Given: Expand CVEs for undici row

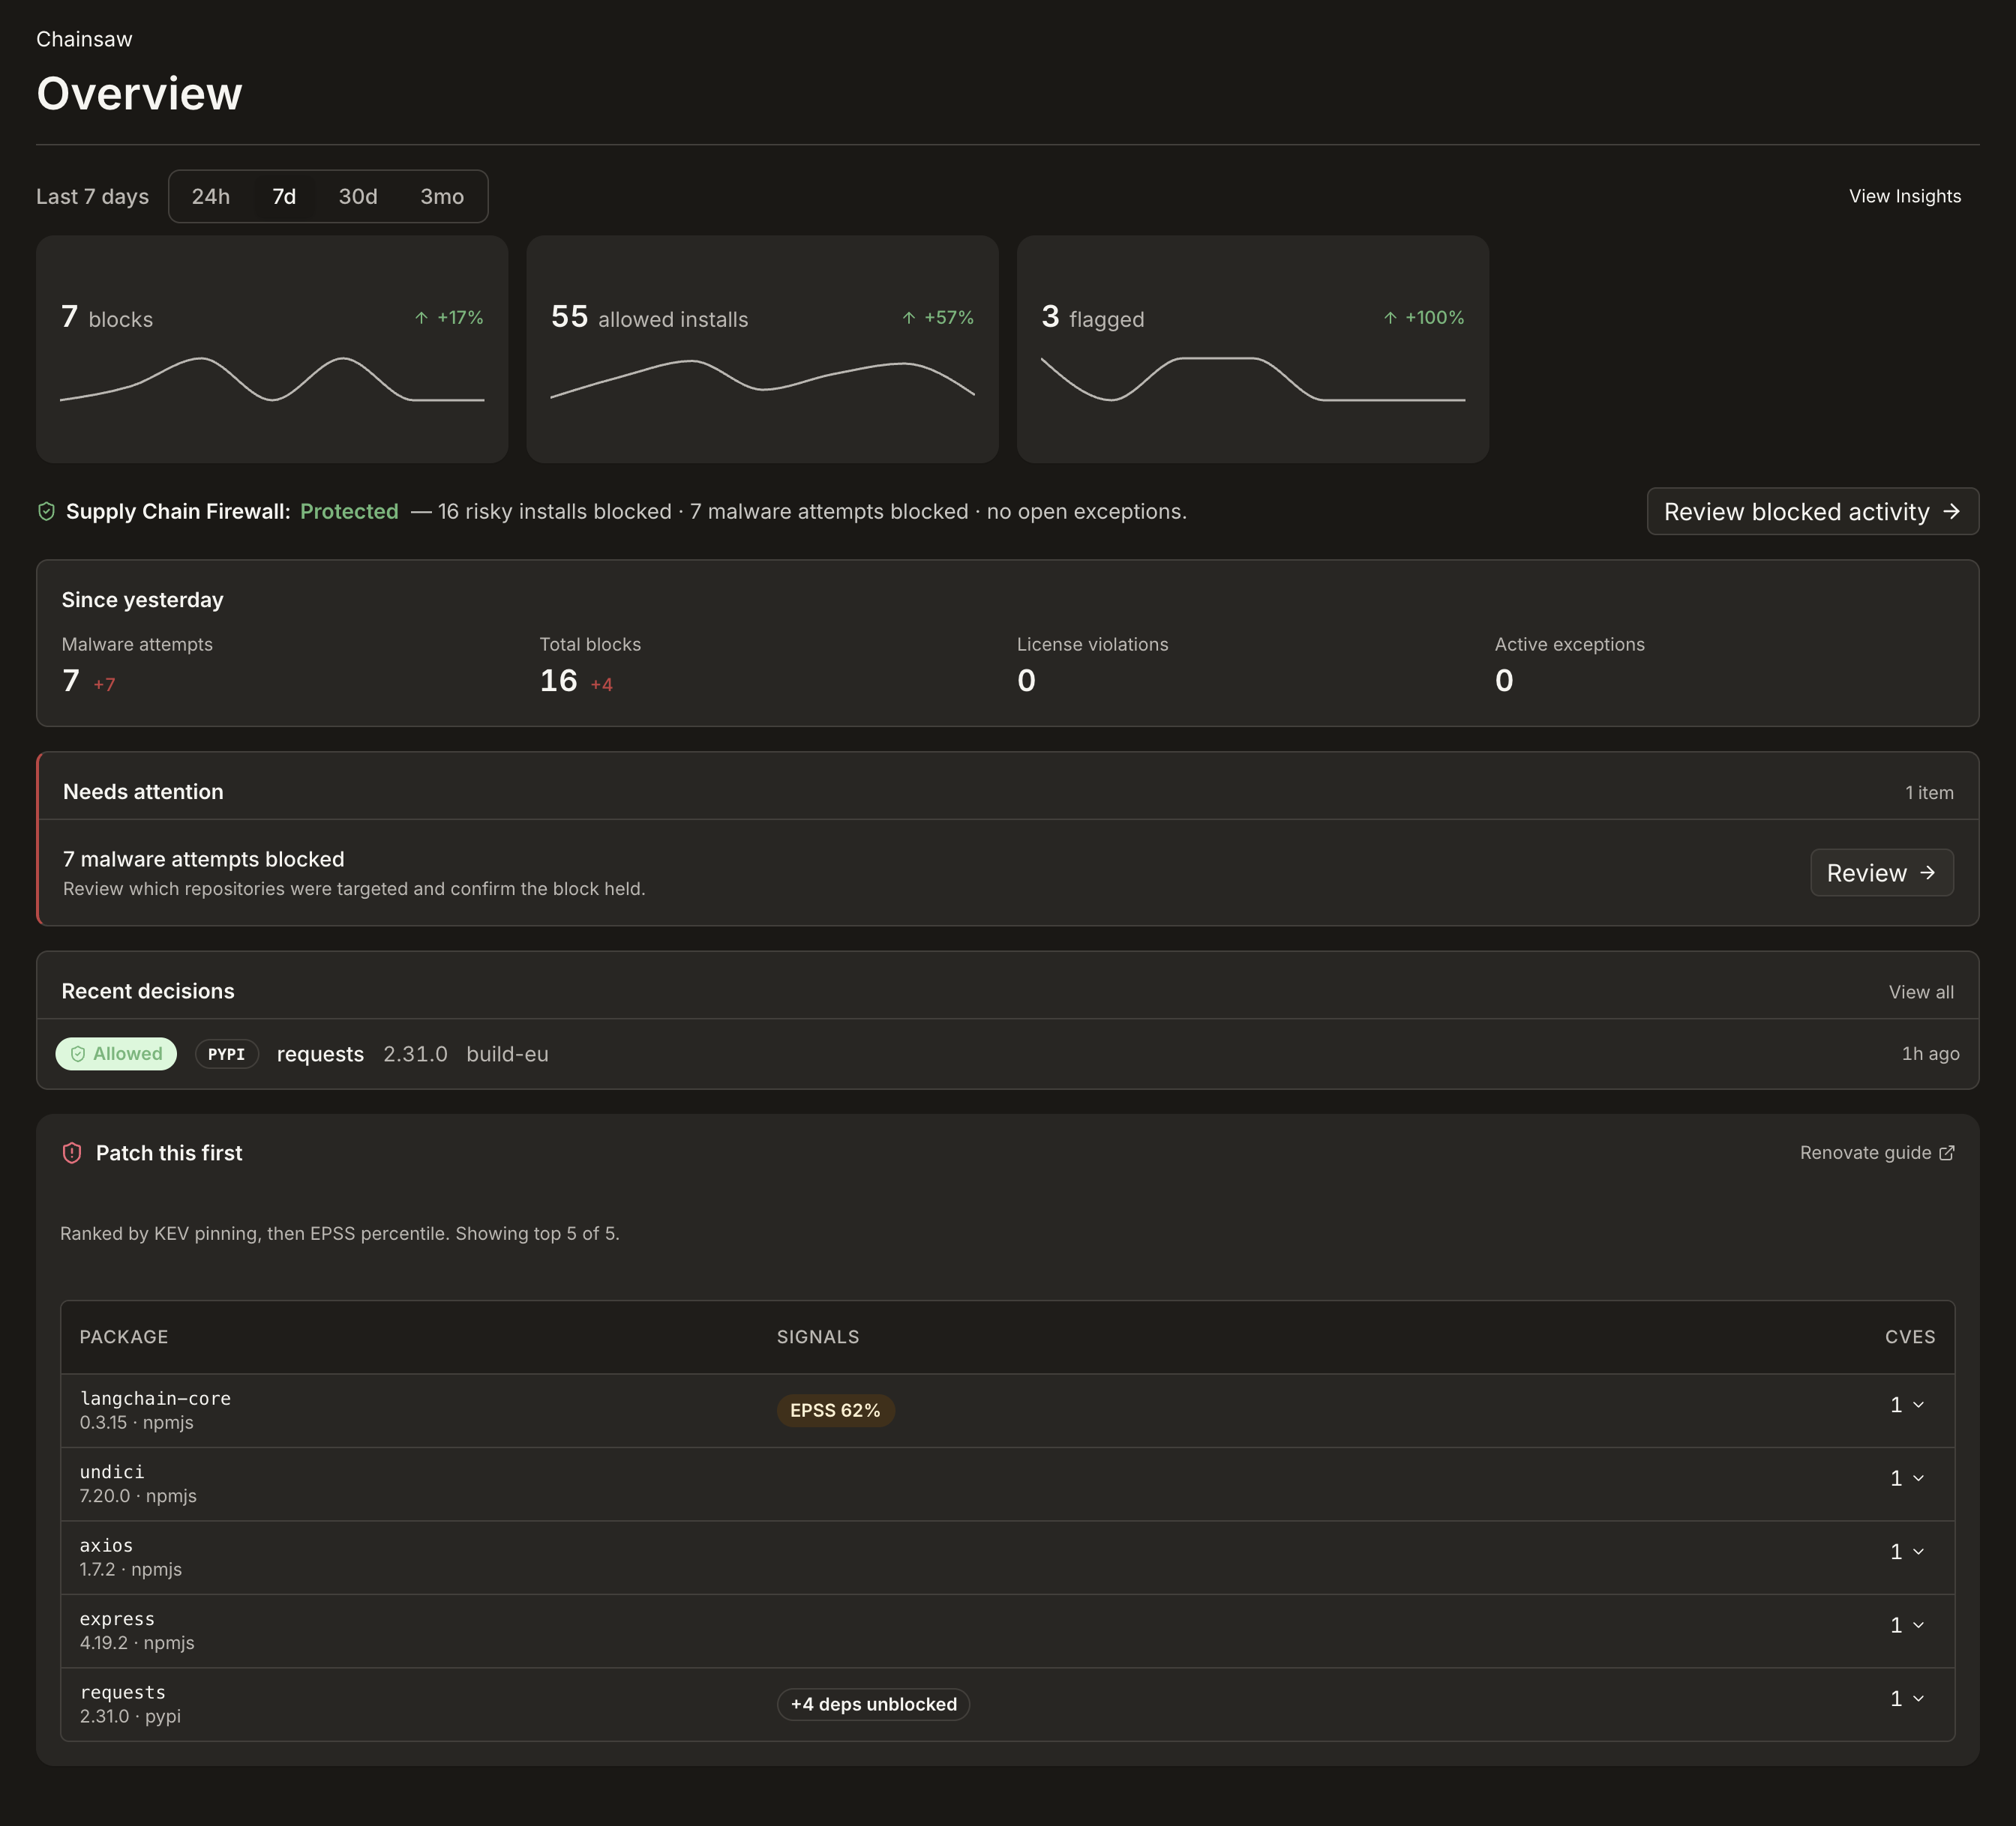Looking at the screenshot, I should (1907, 1478).
